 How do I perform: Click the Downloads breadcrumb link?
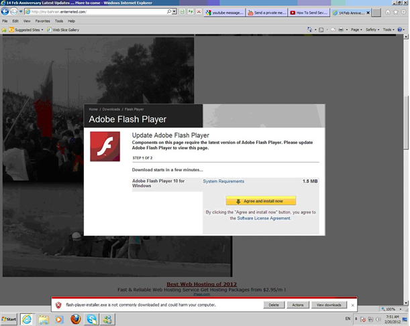pos(111,109)
